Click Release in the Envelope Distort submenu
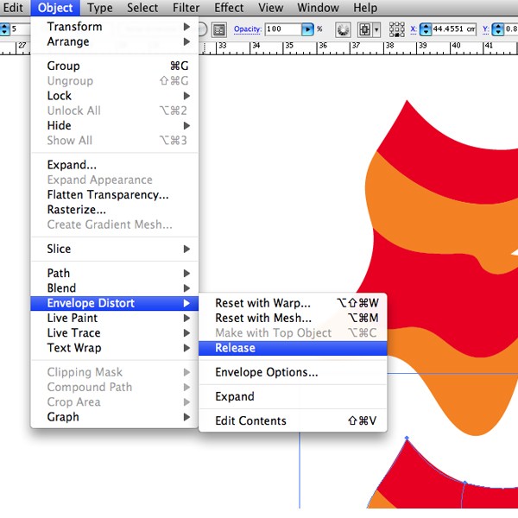Screen dimensions: 518x518 click(x=293, y=348)
